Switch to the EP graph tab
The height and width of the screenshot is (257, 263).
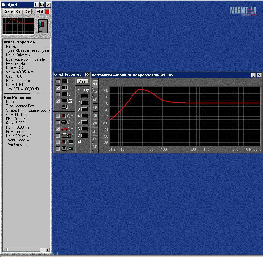[95, 108]
